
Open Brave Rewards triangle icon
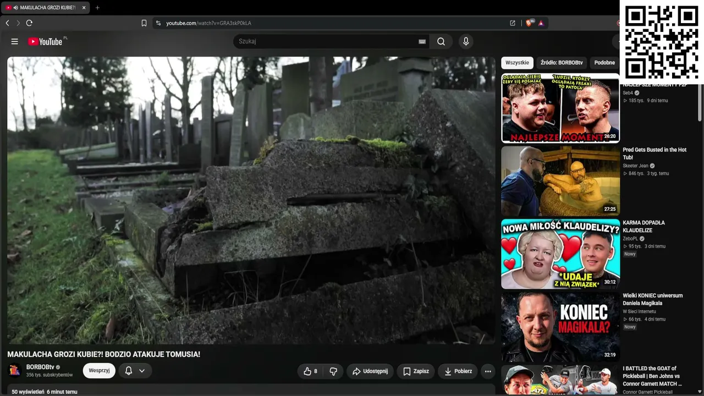point(541,23)
